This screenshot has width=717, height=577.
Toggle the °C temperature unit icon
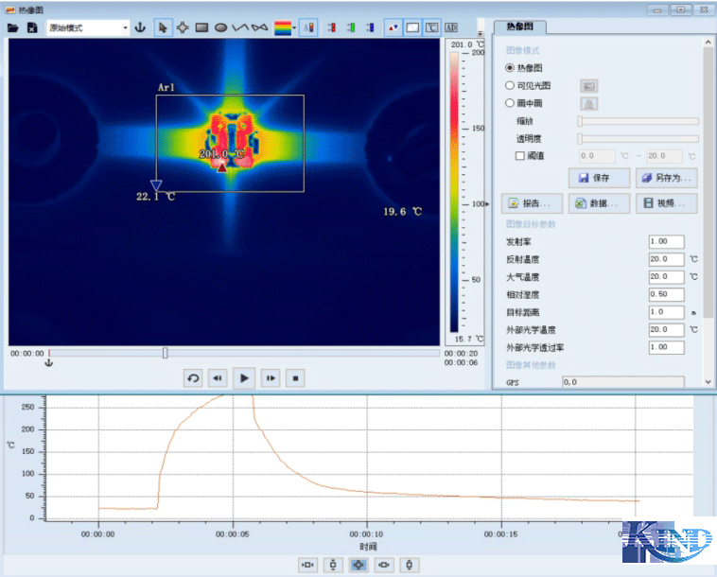pyautogui.click(x=431, y=28)
